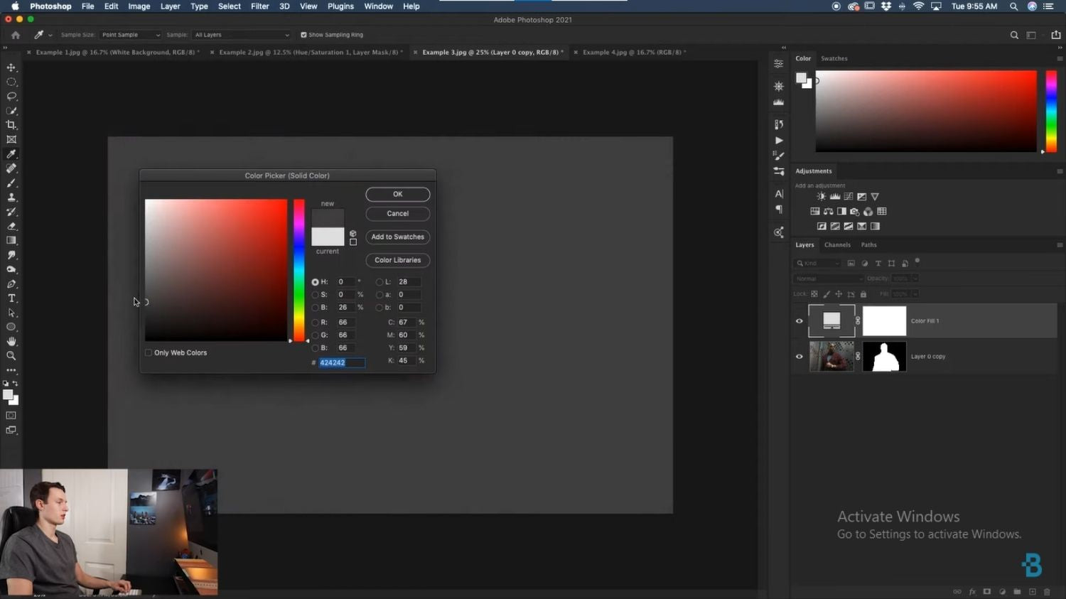Select the H radio button in Color Picker

click(x=315, y=281)
